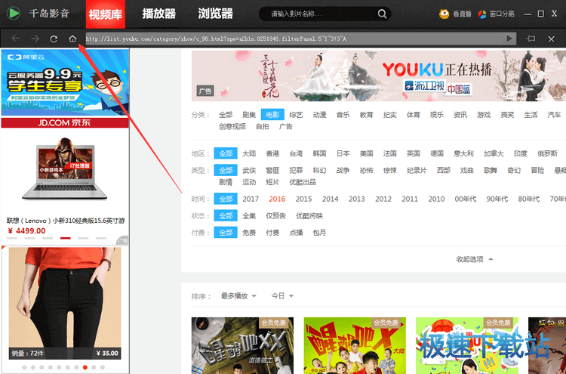Filter region by 大陆
Viewport: 566px width, 374px height.
tap(249, 153)
